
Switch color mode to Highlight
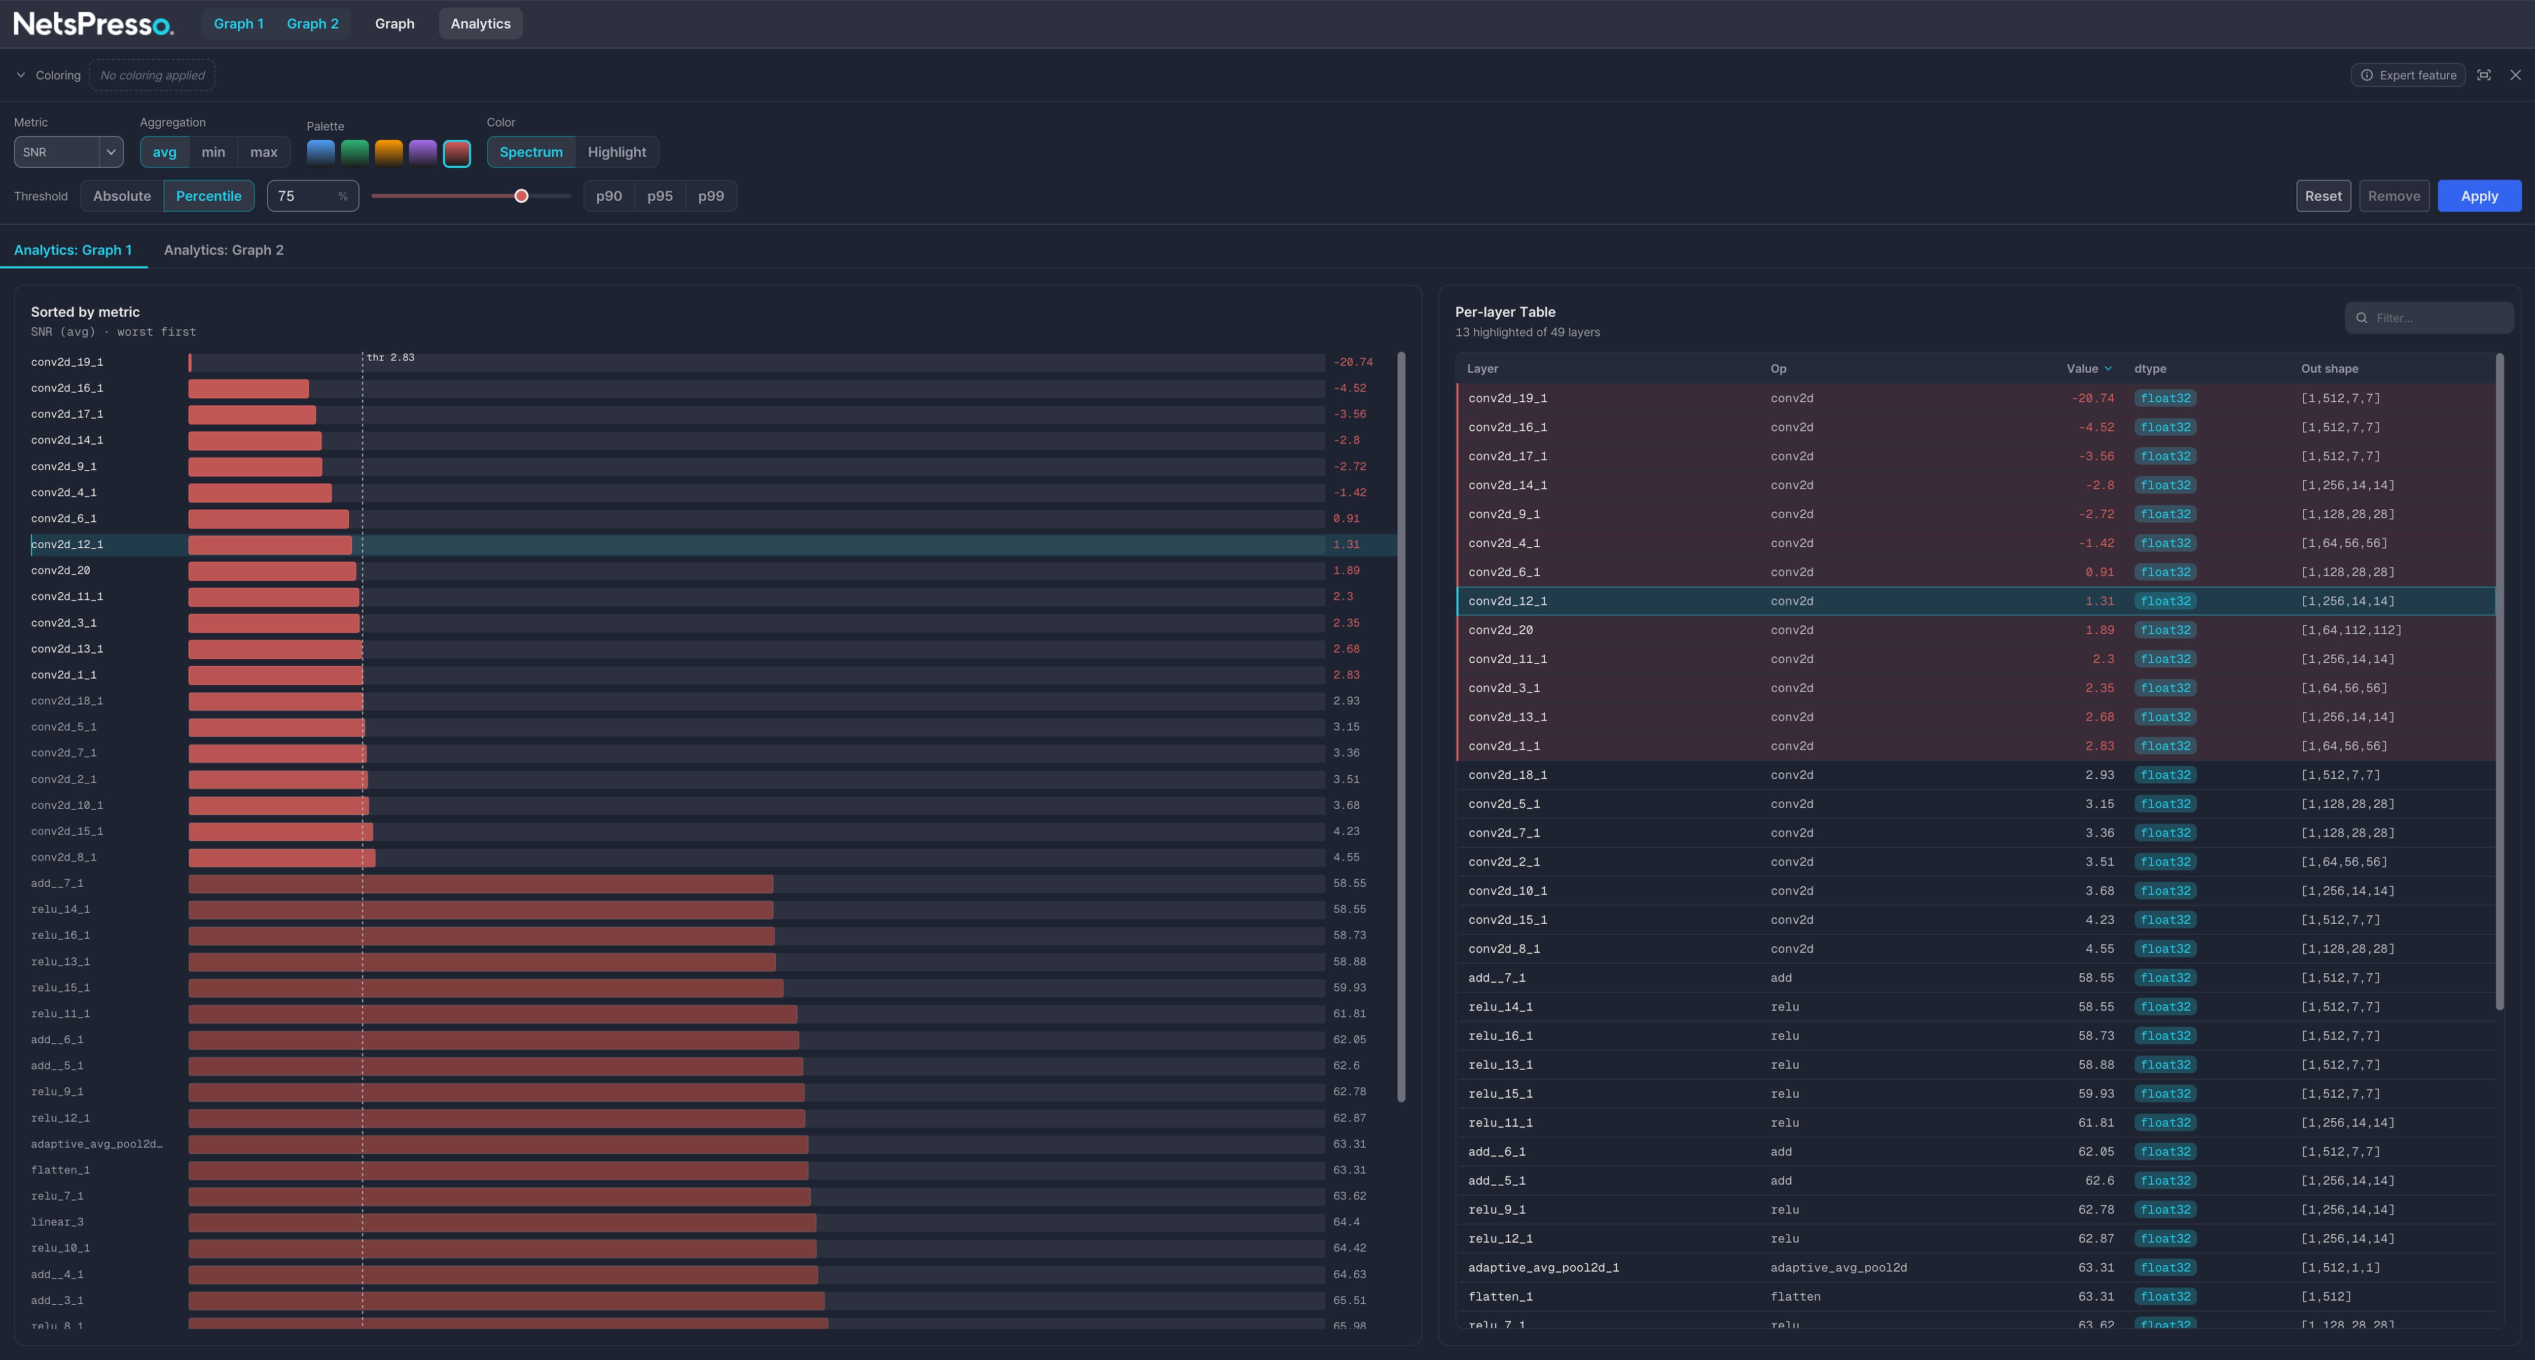pos(617,153)
